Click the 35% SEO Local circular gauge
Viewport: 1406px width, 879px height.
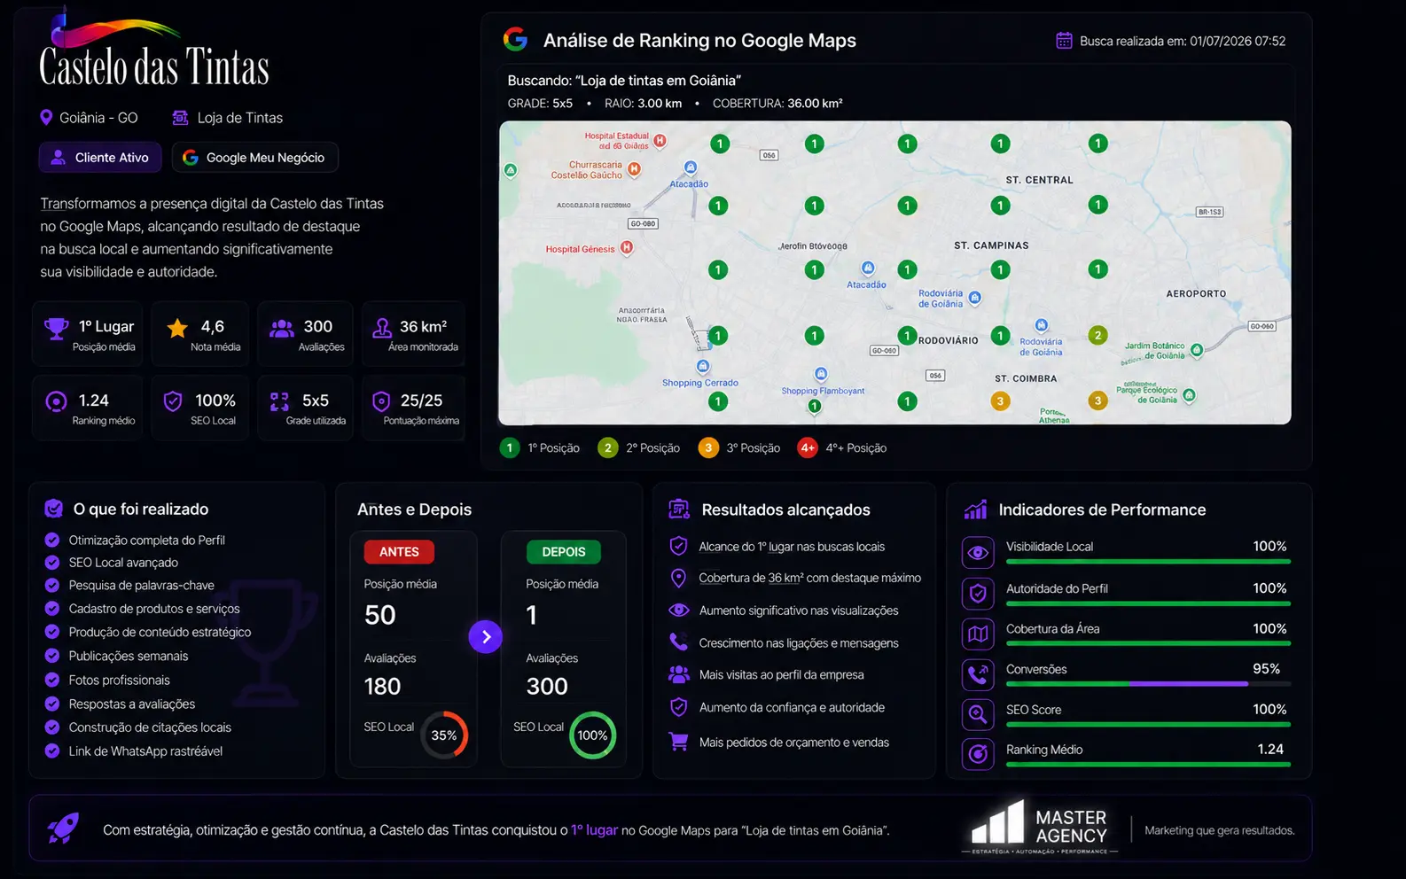(x=444, y=735)
